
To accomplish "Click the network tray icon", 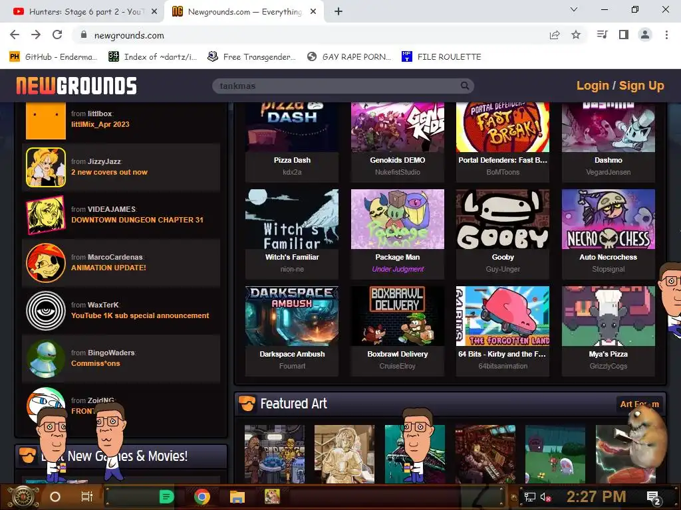I will [529, 497].
